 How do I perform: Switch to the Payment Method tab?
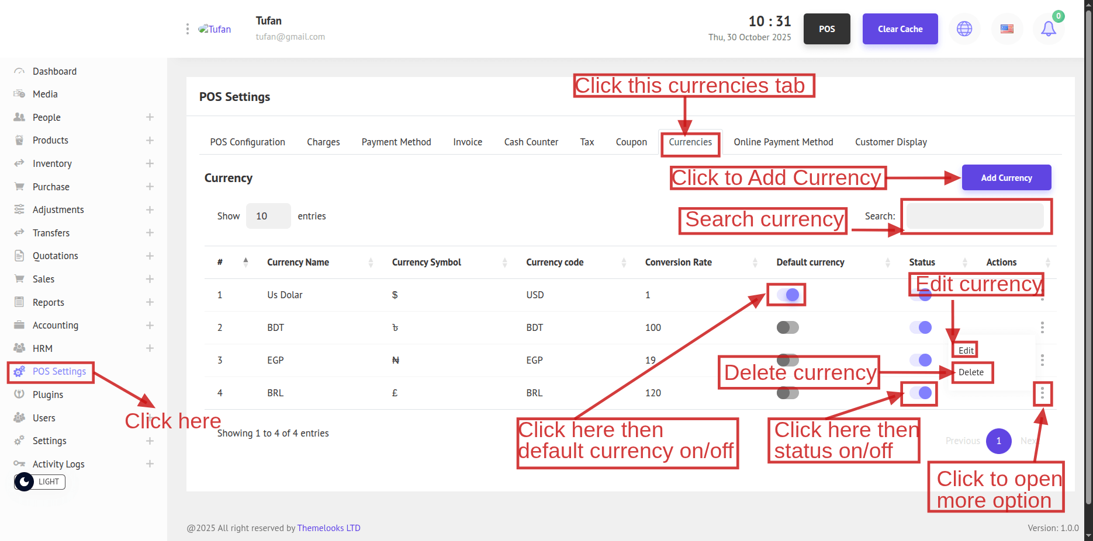pos(396,142)
